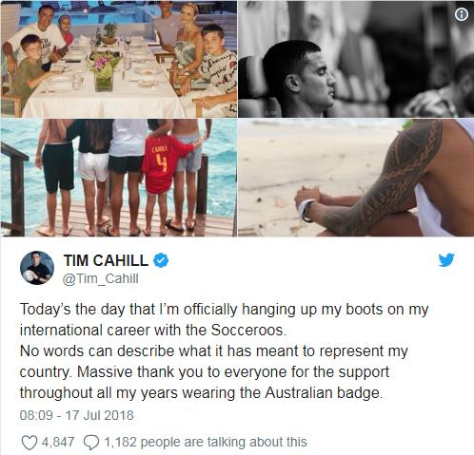The image size is (474, 455).
Task: Open the black and white profile photo
Action: 356,59
